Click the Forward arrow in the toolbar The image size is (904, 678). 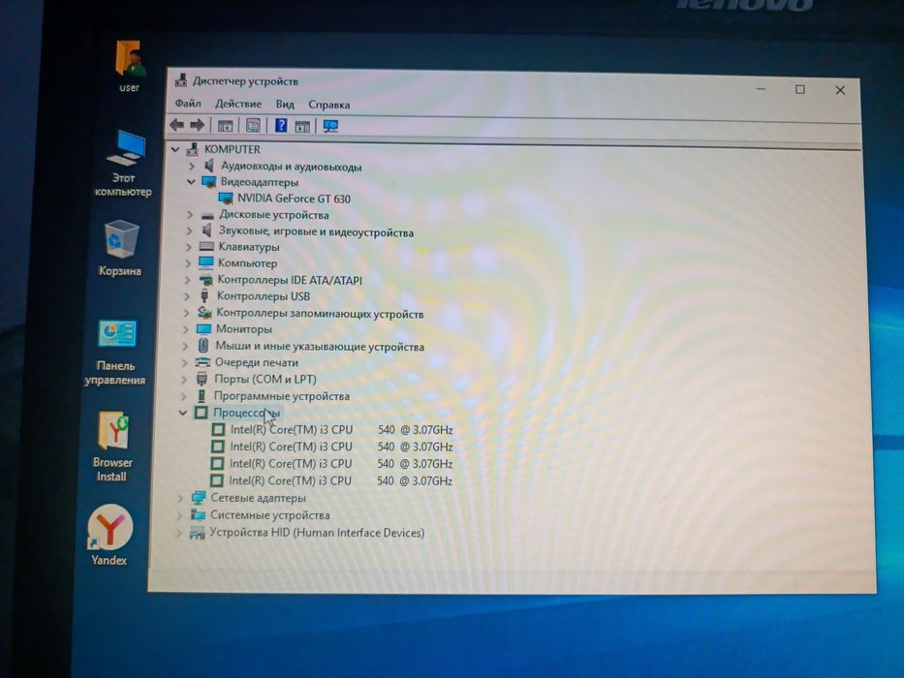click(197, 125)
